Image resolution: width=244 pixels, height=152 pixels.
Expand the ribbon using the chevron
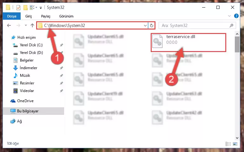(229, 16)
